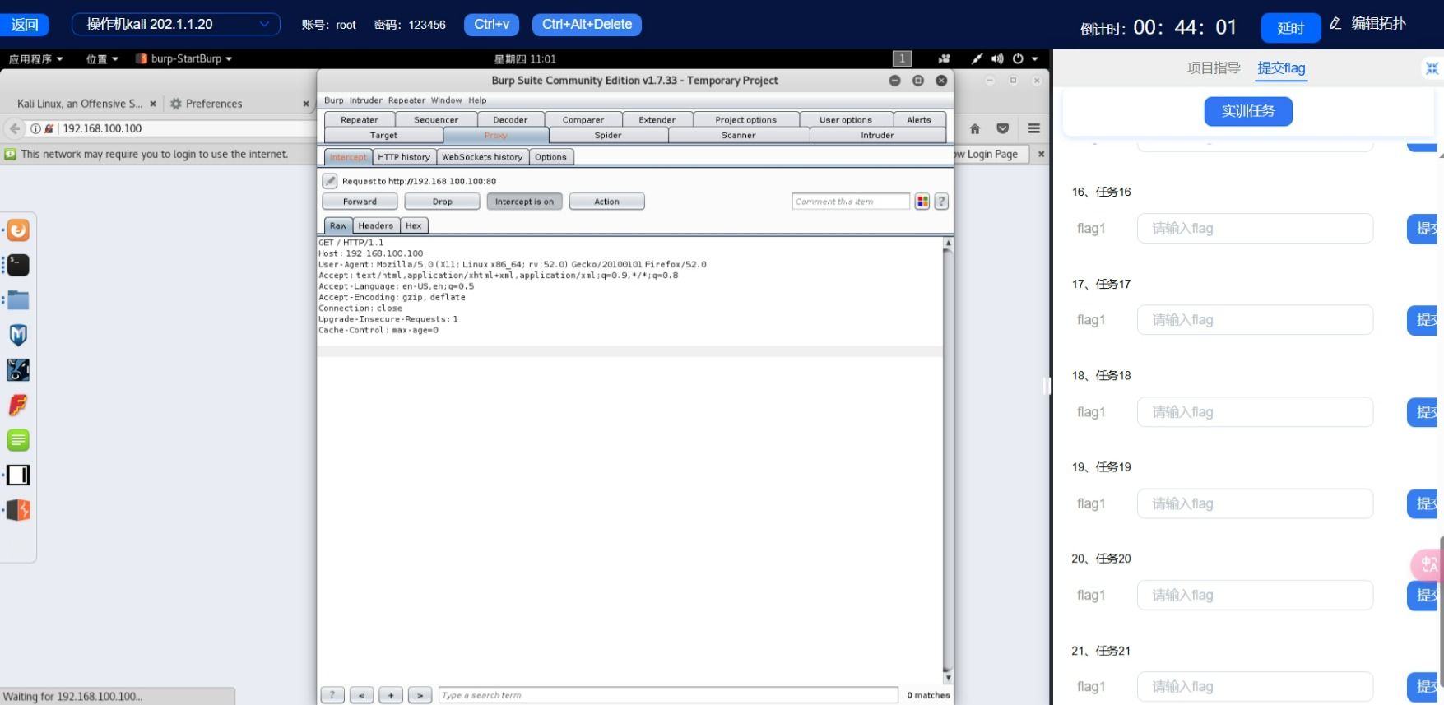
Task: Expand the 应用程序 applications menu
Action: coord(36,59)
